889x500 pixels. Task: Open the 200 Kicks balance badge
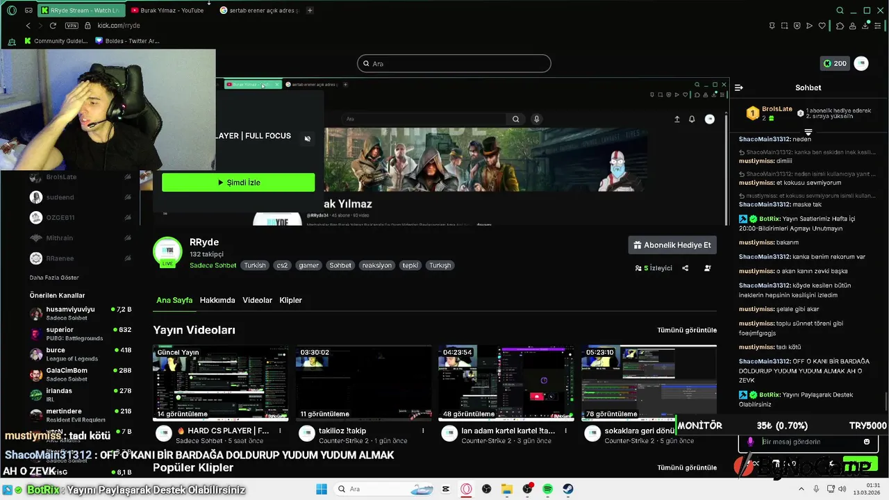834,63
